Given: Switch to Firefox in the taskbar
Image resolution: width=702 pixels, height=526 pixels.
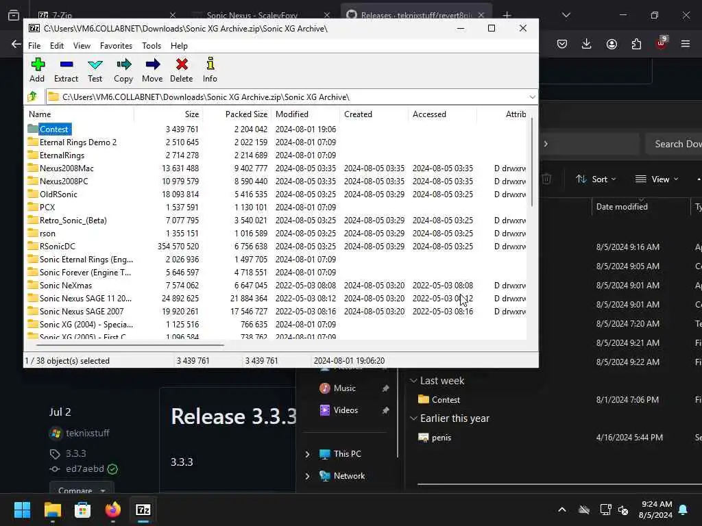Looking at the screenshot, I should coord(113,510).
